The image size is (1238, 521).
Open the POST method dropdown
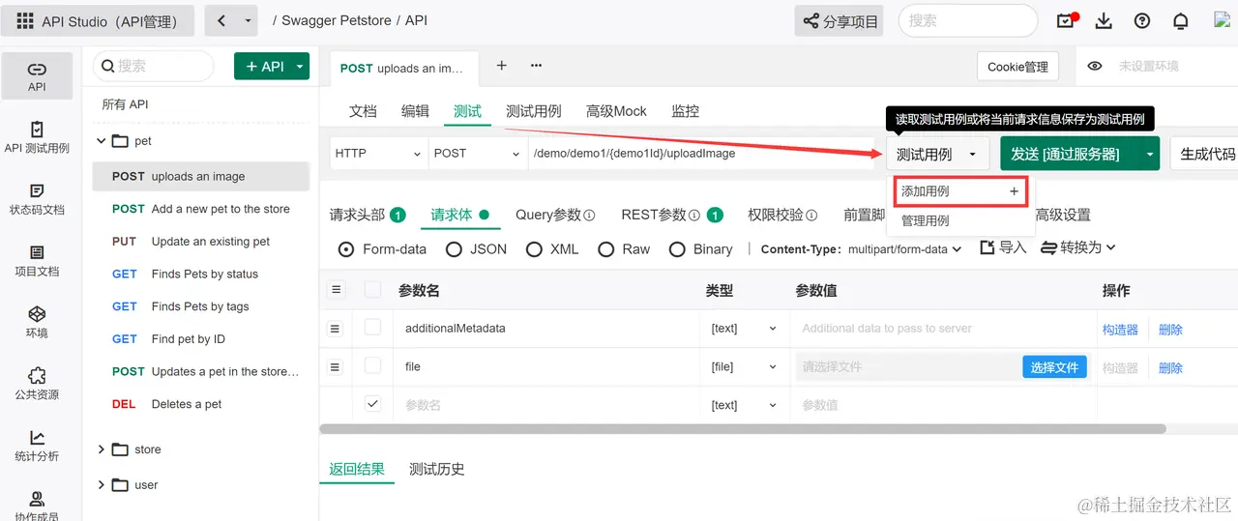point(478,153)
